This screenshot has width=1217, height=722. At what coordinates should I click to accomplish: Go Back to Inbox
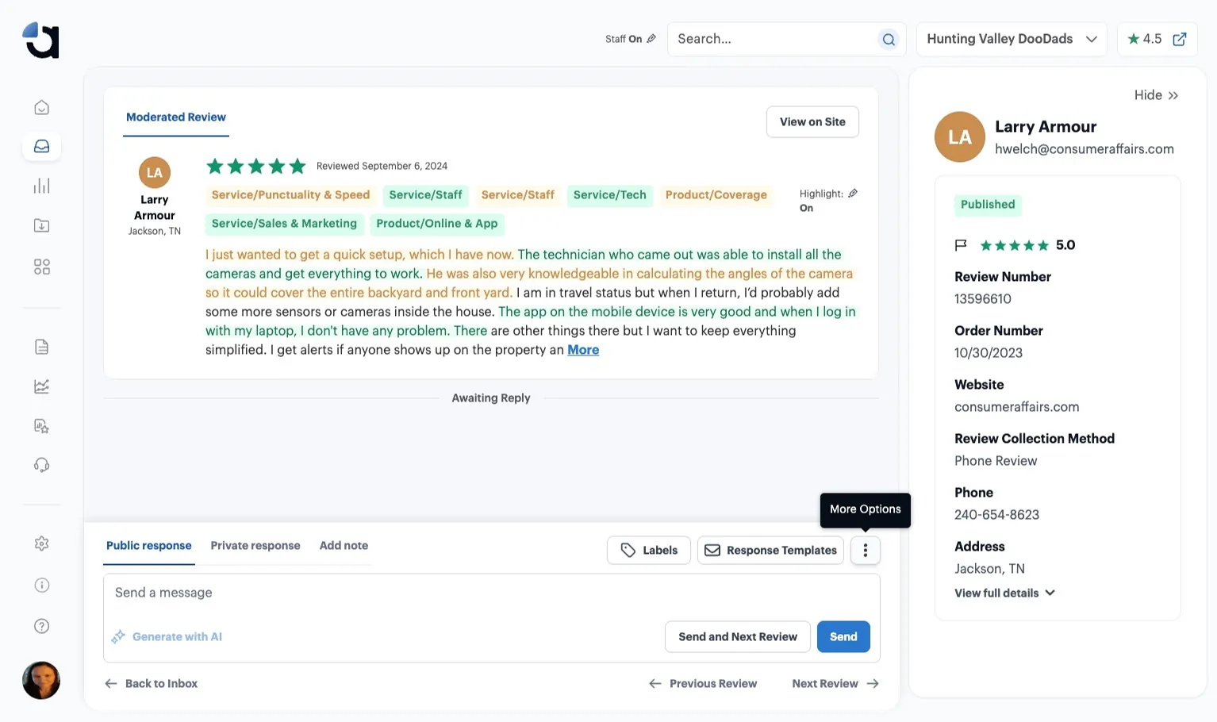pyautogui.click(x=152, y=683)
